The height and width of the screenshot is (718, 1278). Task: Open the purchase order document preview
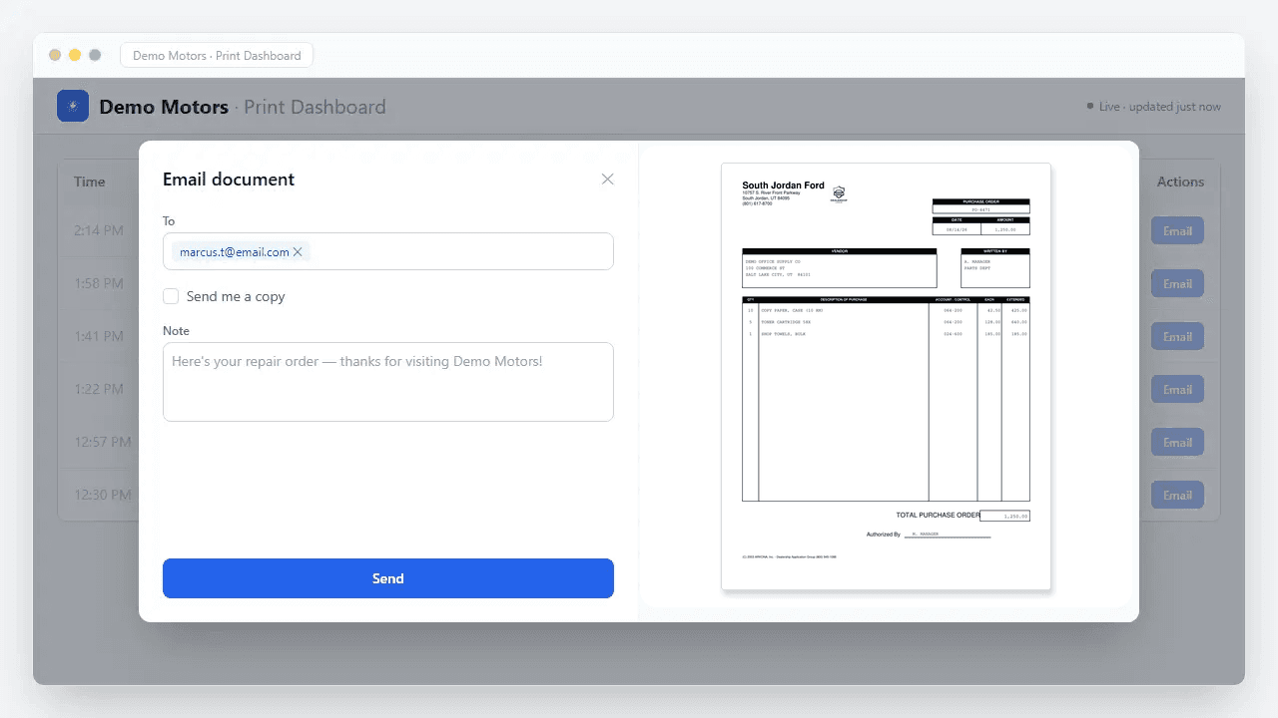(x=886, y=377)
